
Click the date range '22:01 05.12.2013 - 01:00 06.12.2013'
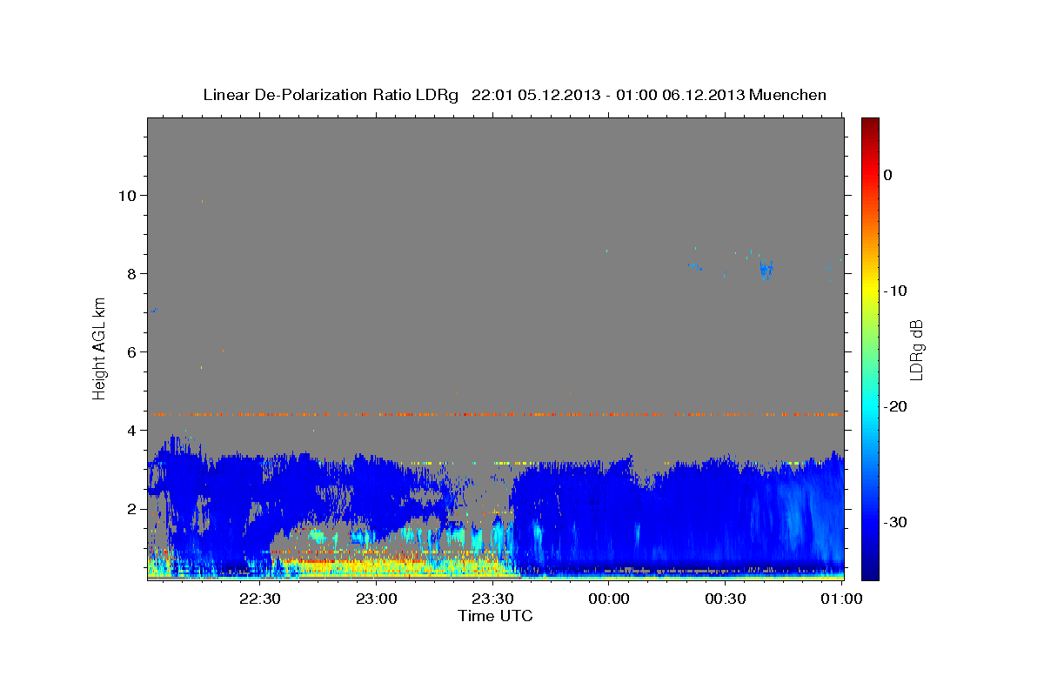click(607, 95)
